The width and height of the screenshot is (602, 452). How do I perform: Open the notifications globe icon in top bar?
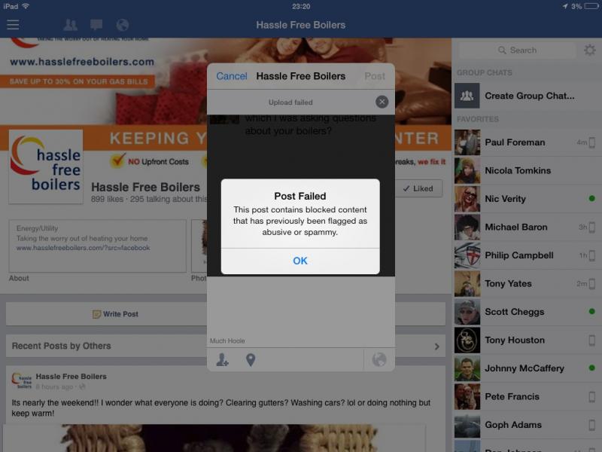click(x=122, y=25)
